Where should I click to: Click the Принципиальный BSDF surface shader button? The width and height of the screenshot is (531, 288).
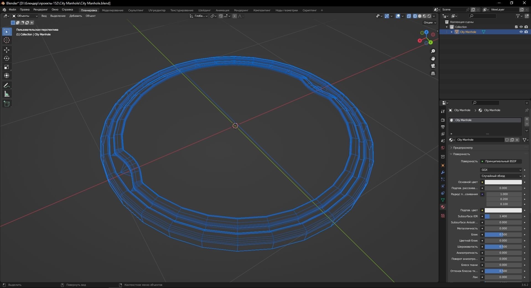[x=501, y=161]
